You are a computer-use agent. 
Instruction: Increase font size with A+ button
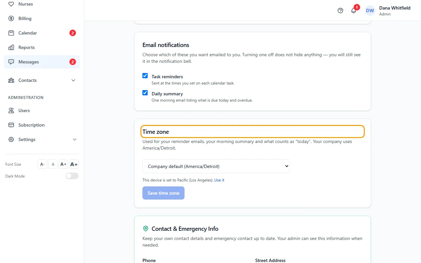(x=63, y=164)
